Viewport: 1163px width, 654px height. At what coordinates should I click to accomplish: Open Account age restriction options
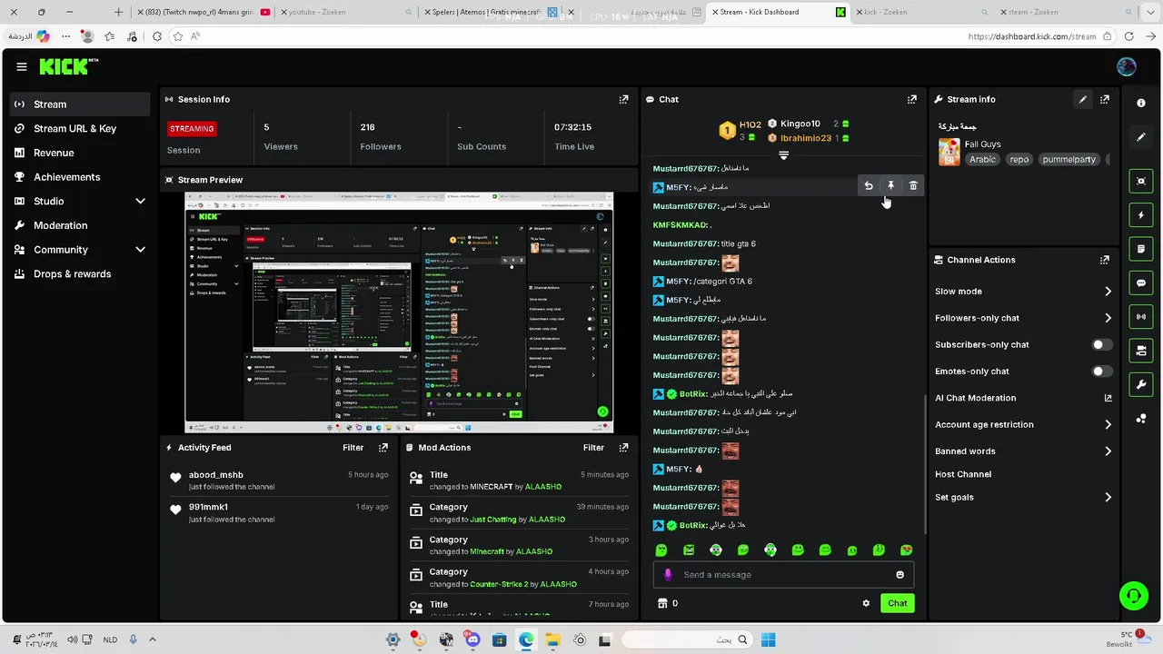coord(1023,424)
